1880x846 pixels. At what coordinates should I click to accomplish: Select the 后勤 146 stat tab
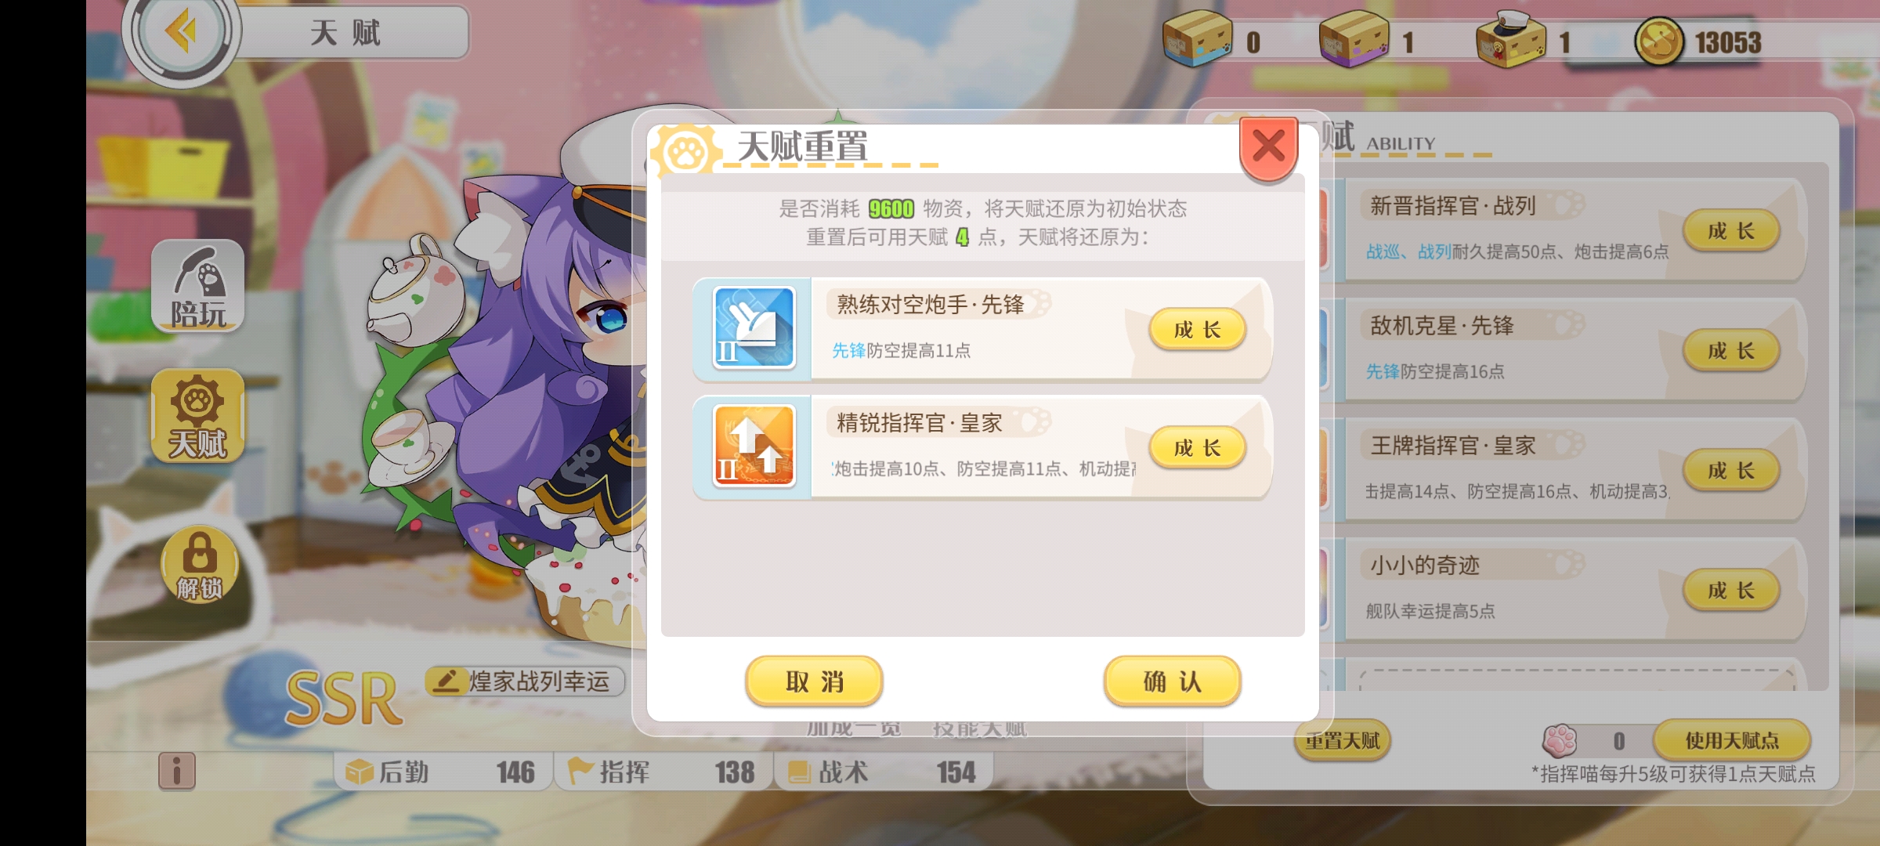click(443, 772)
